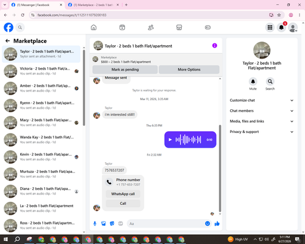Click the address bar URL
Screen dimensions: 305x244
point(72,15)
